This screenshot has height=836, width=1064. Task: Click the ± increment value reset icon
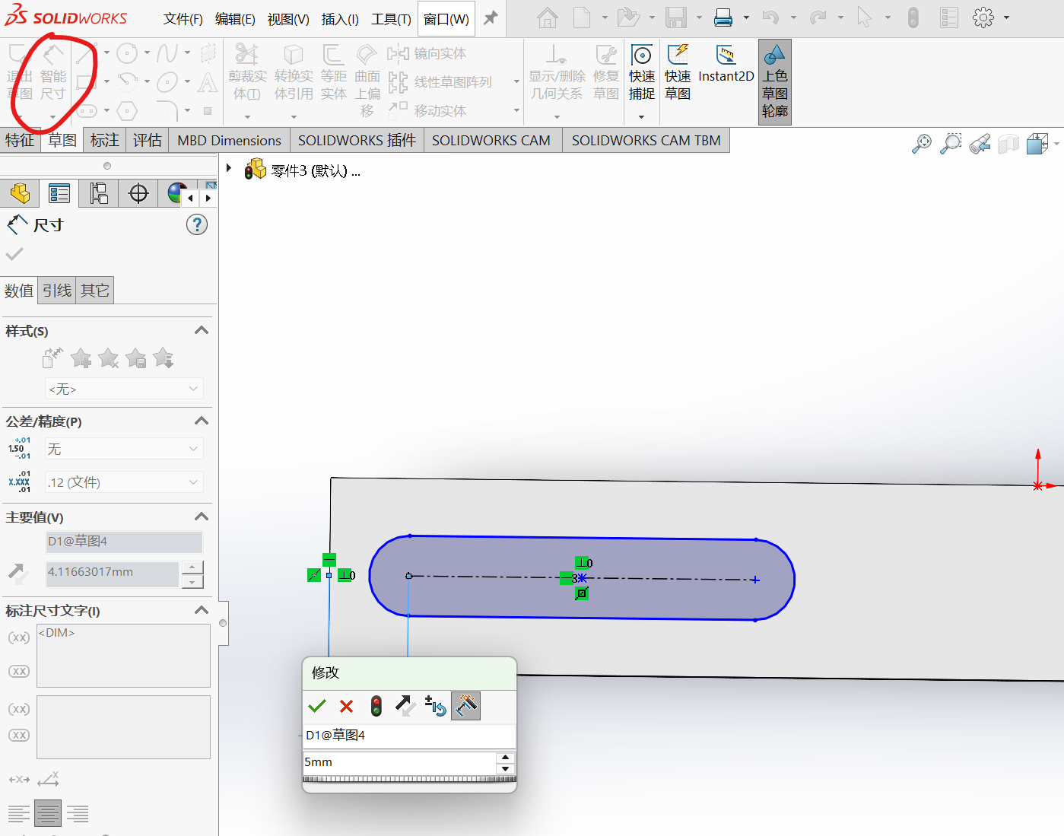(x=435, y=707)
